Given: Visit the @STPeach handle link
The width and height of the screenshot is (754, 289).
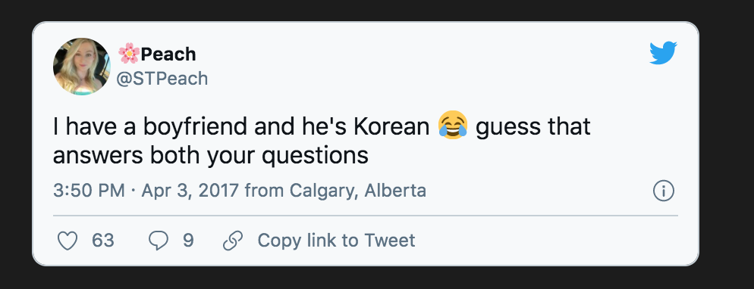Looking at the screenshot, I should 162,79.
